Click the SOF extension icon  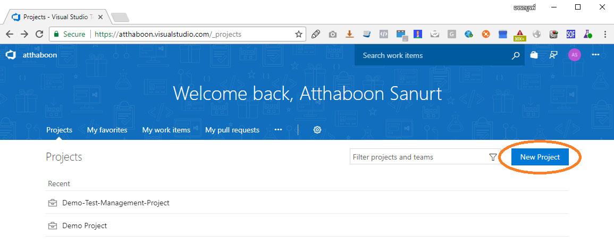click(x=570, y=34)
